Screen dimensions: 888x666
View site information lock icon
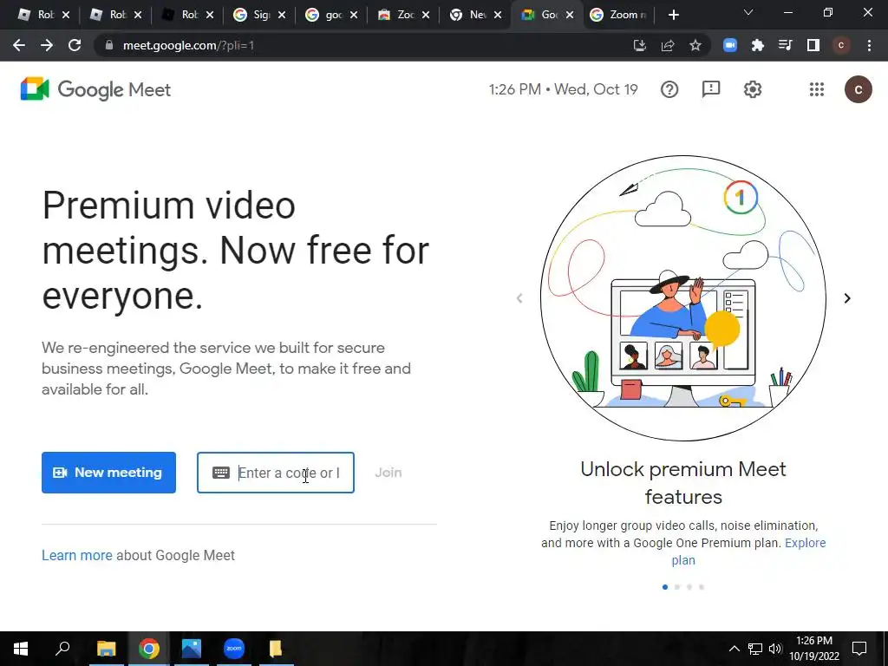coord(108,45)
